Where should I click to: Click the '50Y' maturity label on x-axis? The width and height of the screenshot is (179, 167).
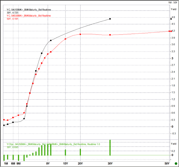[x=167, y=164]
